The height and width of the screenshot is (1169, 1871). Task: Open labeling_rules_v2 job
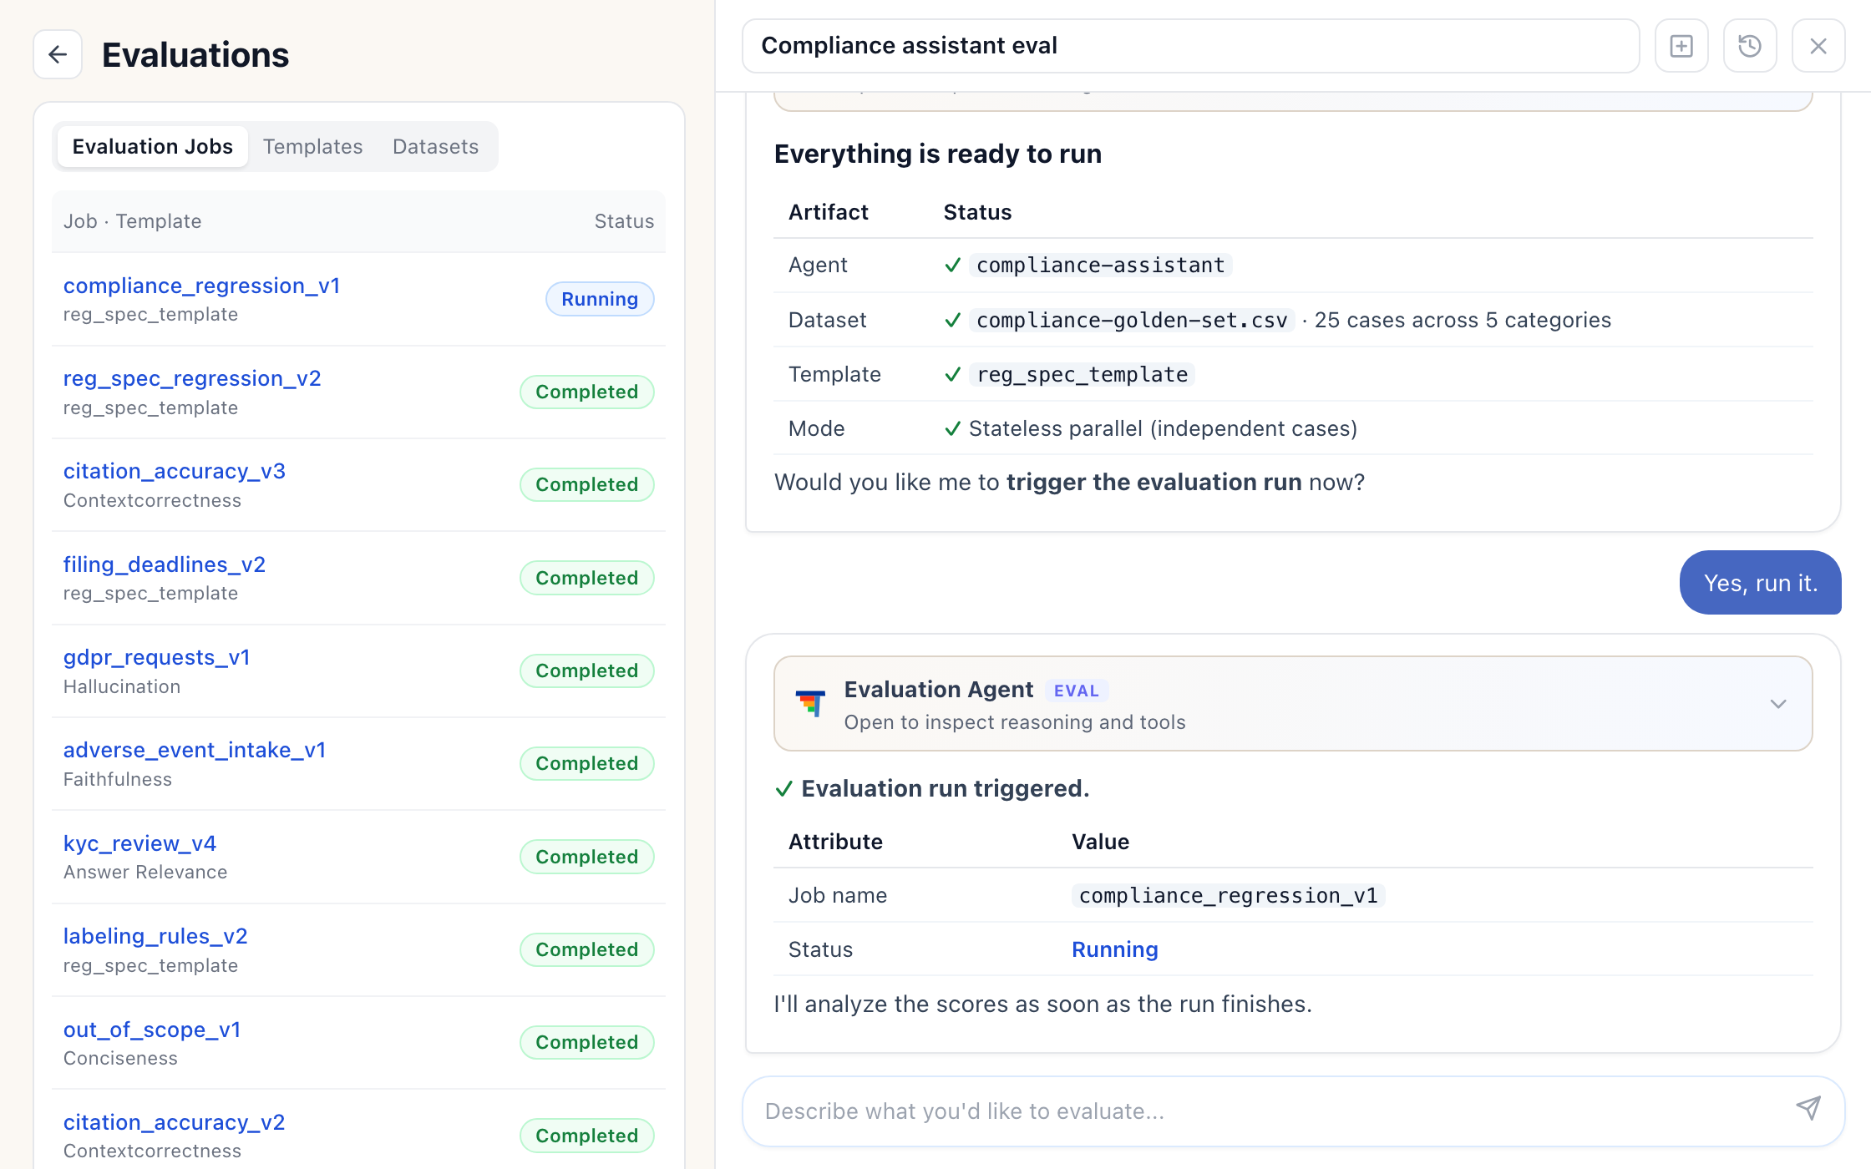click(155, 936)
